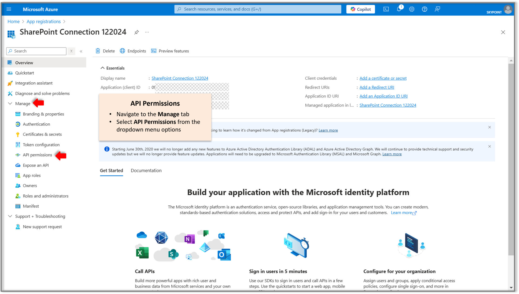Viewport: 519px width, 294px height.
Task: Open Owners in the sidebar
Action: click(x=30, y=186)
